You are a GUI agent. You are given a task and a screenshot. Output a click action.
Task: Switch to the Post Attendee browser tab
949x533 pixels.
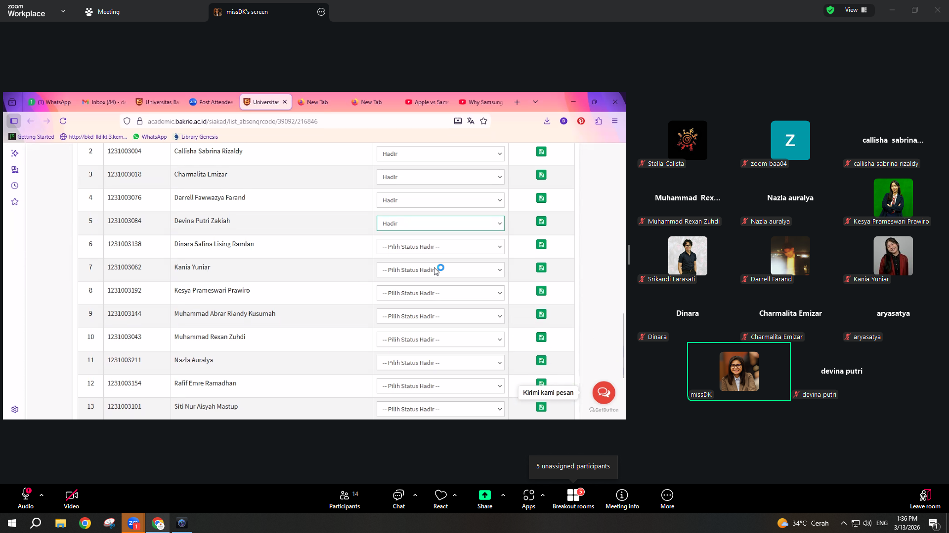[211, 102]
